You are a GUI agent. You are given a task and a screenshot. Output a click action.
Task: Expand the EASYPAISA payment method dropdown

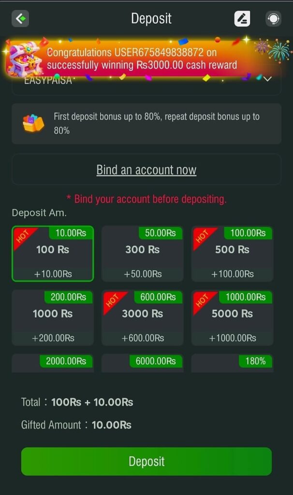(x=267, y=79)
